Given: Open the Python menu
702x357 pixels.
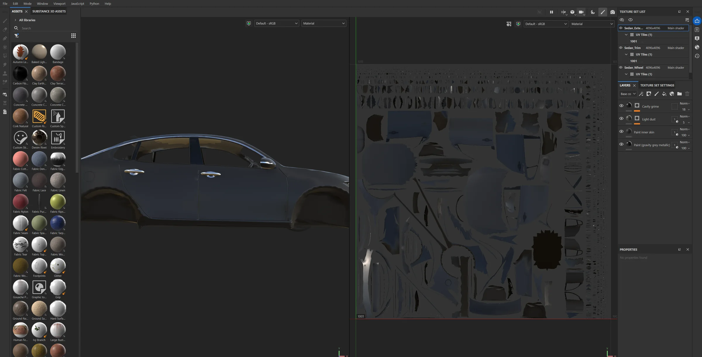Looking at the screenshot, I should tap(94, 4).
